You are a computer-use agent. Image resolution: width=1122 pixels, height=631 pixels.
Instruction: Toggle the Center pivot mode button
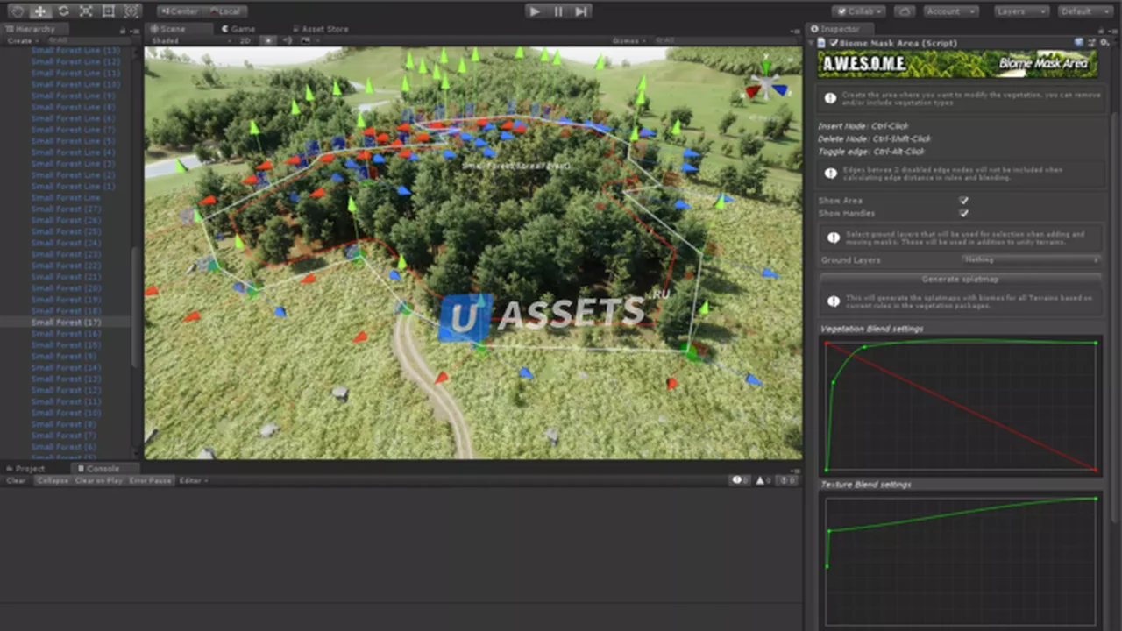pos(180,11)
